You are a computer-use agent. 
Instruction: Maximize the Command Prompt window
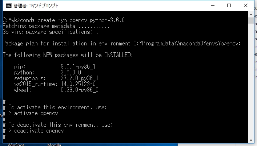click(x=229, y=5)
